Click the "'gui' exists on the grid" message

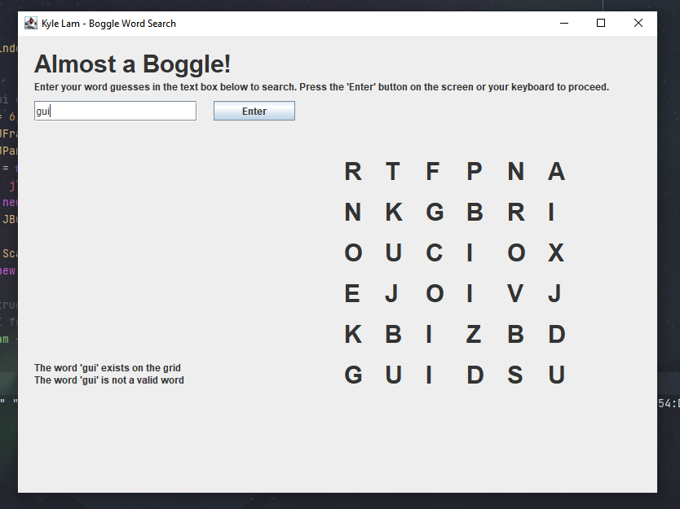[x=108, y=368]
